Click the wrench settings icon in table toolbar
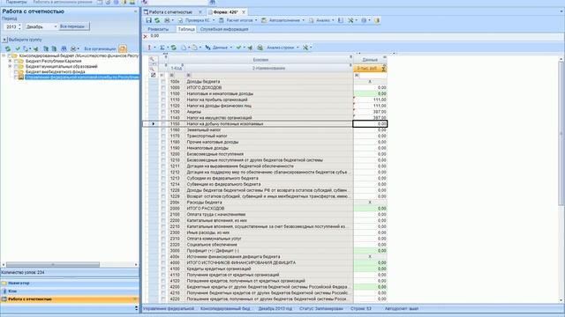The image size is (565, 317). (x=305, y=48)
